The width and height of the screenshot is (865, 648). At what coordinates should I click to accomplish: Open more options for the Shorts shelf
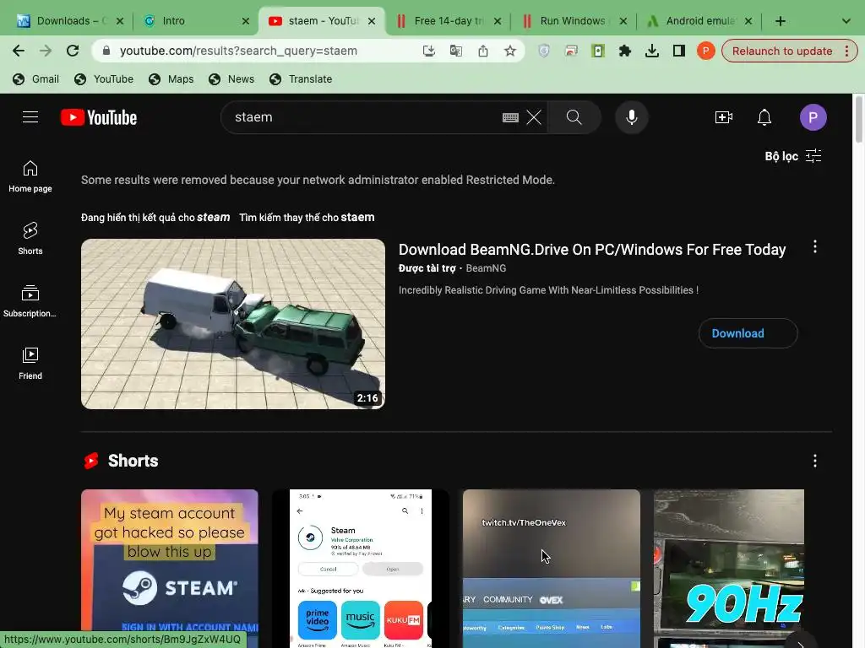(815, 461)
